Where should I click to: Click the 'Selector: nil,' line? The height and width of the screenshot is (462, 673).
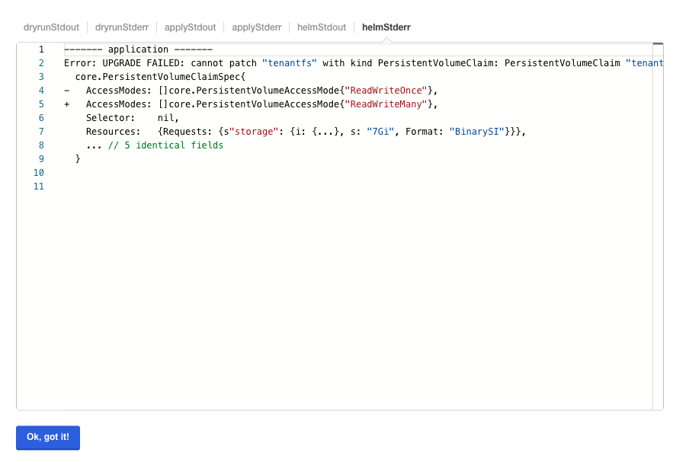(x=132, y=118)
